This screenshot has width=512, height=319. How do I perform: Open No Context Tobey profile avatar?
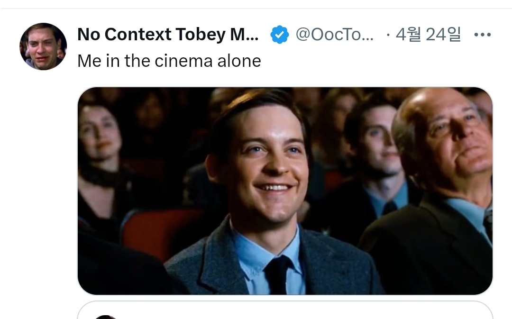click(x=43, y=46)
